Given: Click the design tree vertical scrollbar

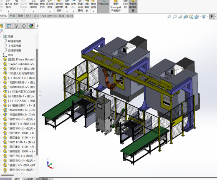Looking at the screenshot, I should pos(37,102).
